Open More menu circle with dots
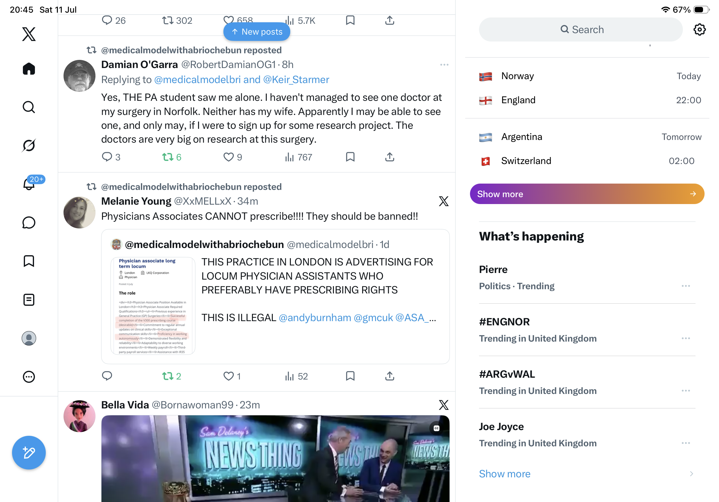This screenshot has height=502, width=719. pos(29,377)
